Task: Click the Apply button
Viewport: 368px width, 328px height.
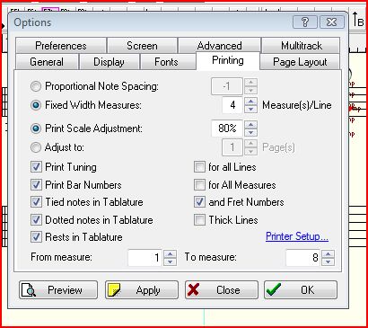Action: 142,289
